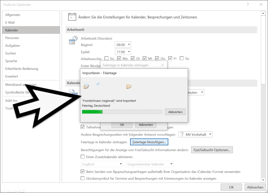
Task: Uncheck iCalendar-Format verwenden checkbox
Action: pyautogui.click(x=82, y=172)
